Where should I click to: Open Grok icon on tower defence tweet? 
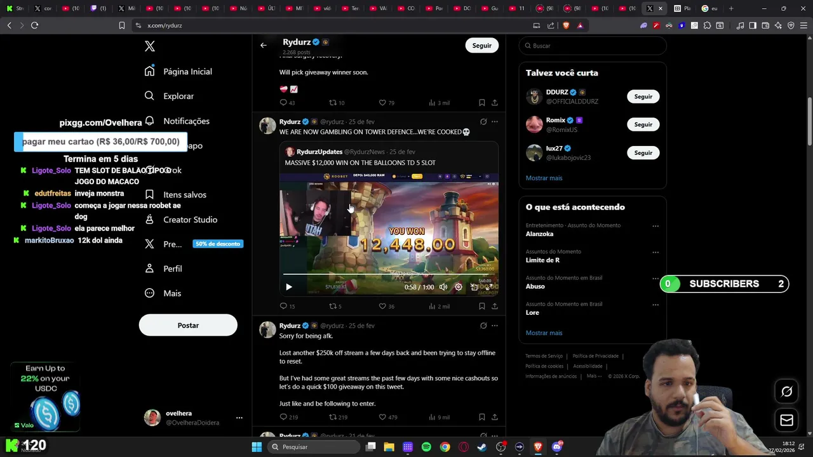pos(483,121)
